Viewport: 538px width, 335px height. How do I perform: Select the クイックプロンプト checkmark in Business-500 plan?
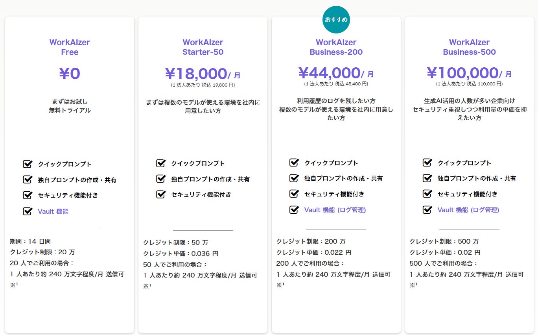427,163
